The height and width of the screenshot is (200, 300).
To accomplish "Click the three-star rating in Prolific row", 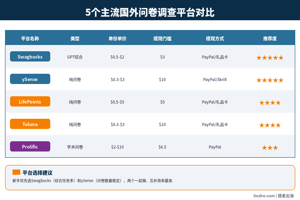I will 270,148.
